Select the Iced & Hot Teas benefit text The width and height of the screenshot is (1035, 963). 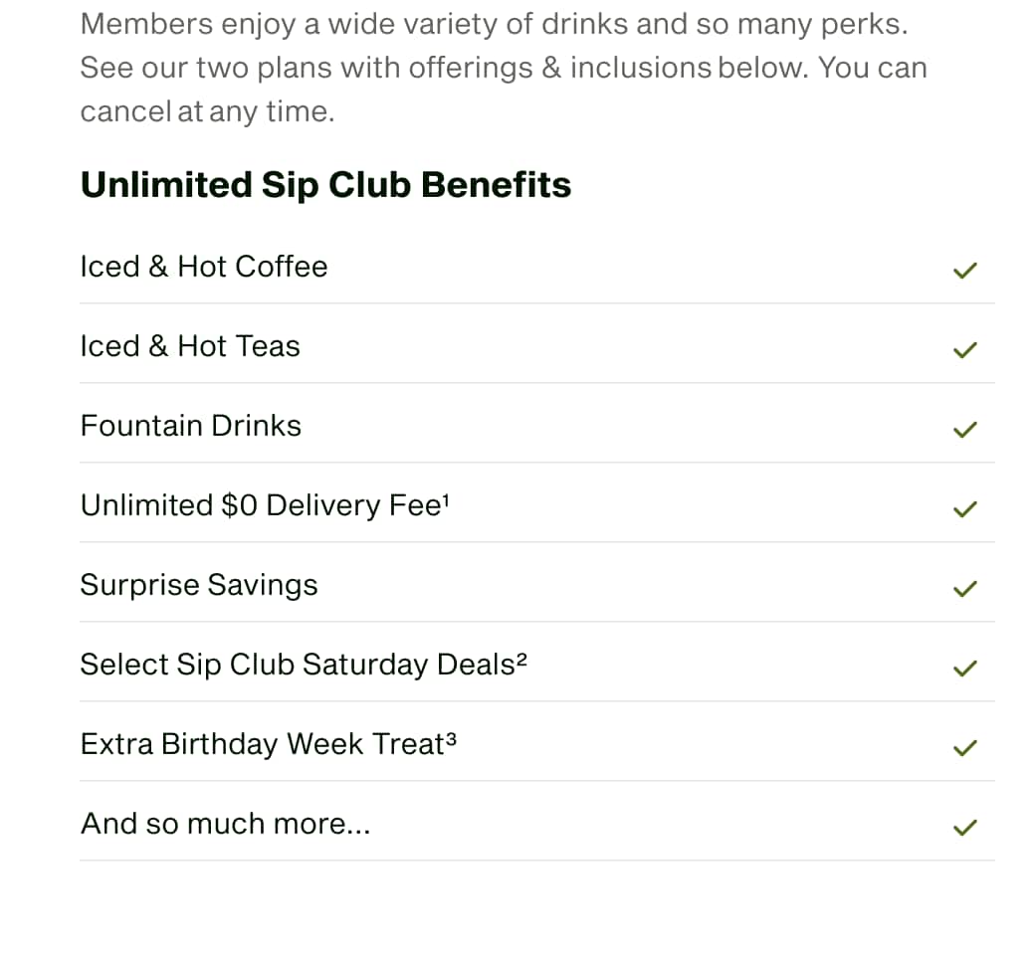[x=190, y=346]
